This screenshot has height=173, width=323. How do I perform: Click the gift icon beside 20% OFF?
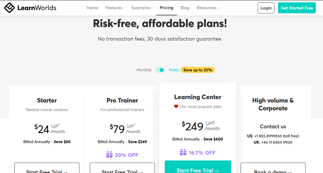(109, 155)
